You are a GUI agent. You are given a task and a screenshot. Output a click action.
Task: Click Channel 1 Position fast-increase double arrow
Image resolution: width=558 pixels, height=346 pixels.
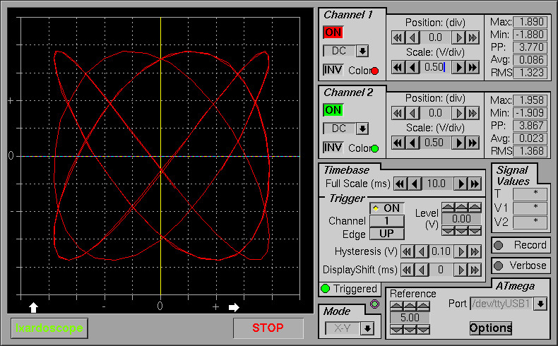click(x=473, y=37)
